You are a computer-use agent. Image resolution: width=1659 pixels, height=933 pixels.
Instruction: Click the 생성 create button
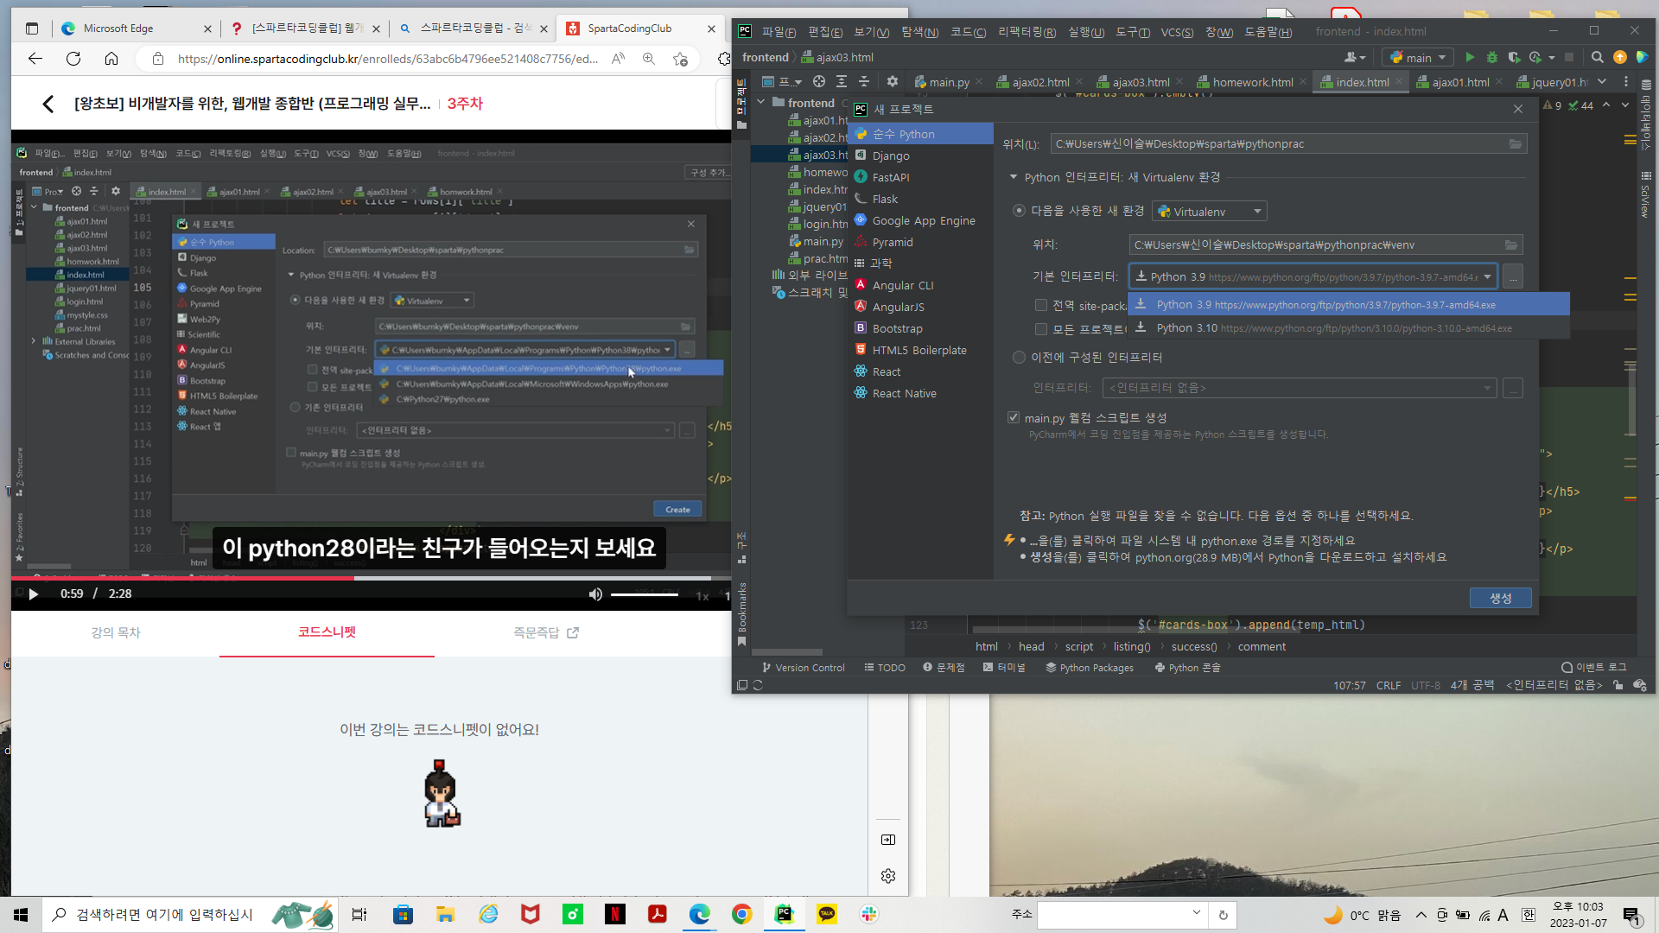[x=1500, y=599]
